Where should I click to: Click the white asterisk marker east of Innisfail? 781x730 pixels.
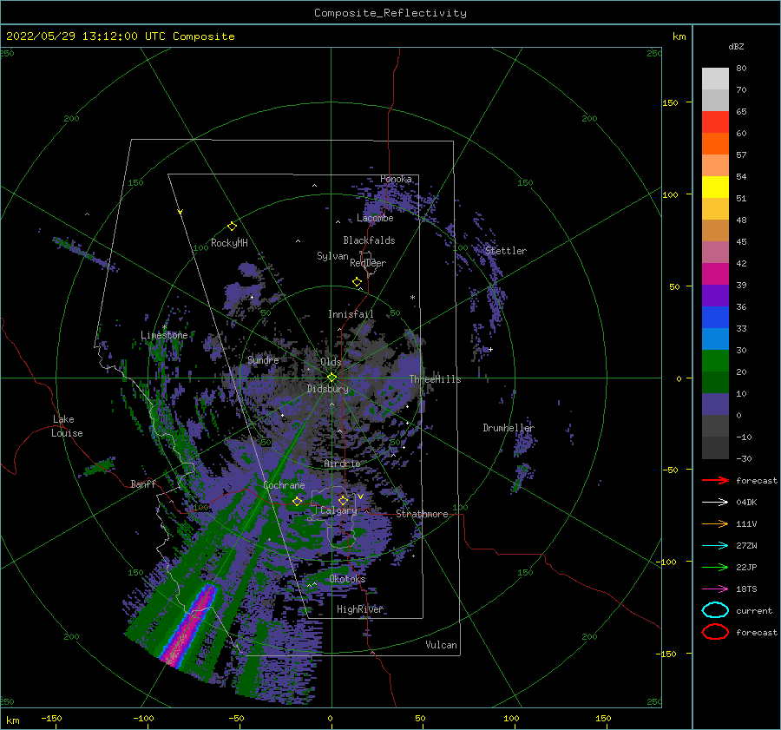(x=412, y=298)
